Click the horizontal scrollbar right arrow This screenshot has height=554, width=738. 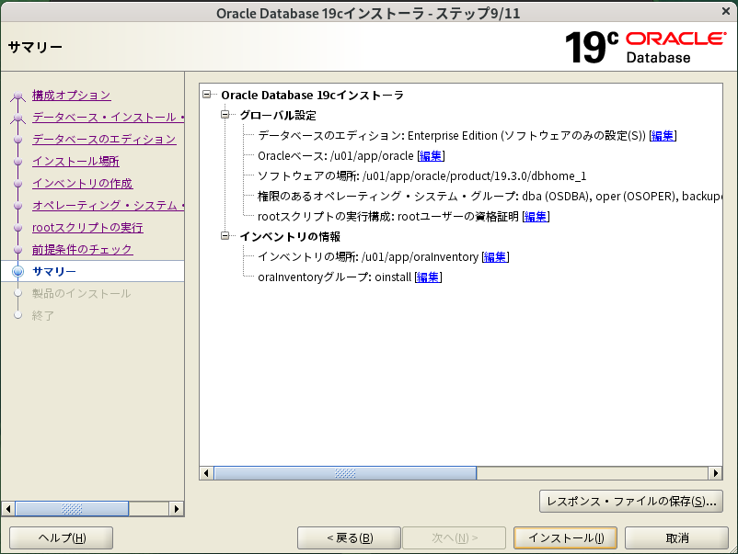tap(716, 472)
